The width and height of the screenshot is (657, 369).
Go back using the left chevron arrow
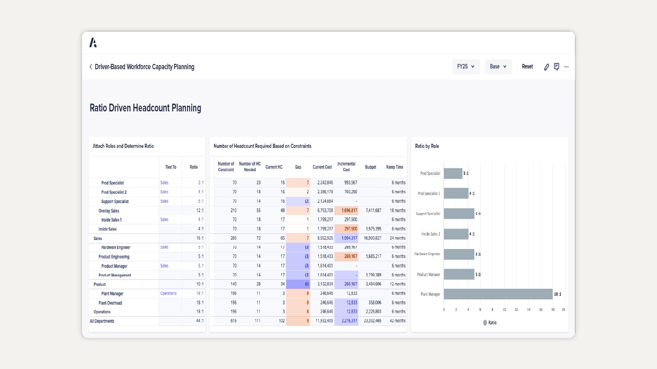click(x=91, y=67)
